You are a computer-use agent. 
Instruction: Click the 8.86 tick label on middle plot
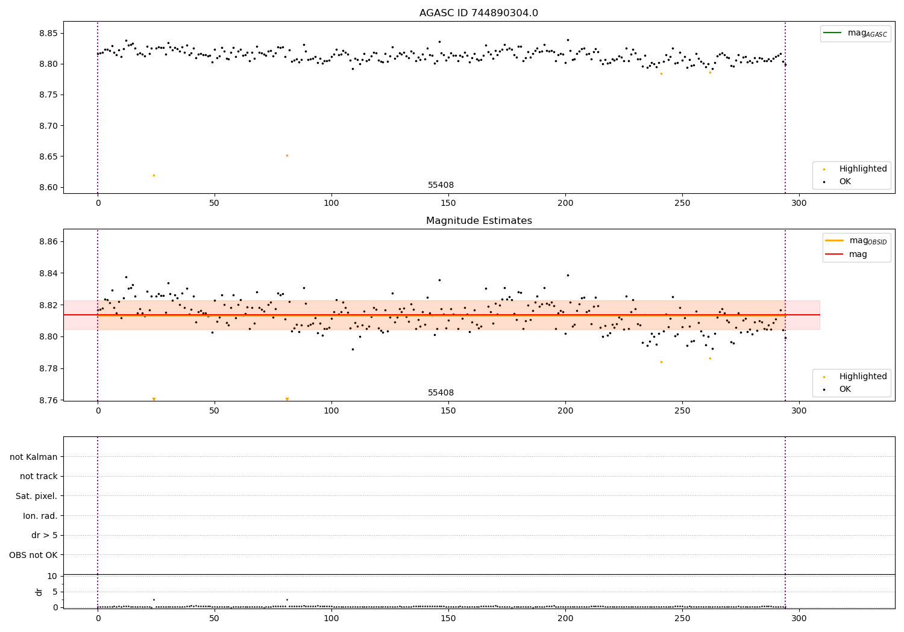pos(47,241)
